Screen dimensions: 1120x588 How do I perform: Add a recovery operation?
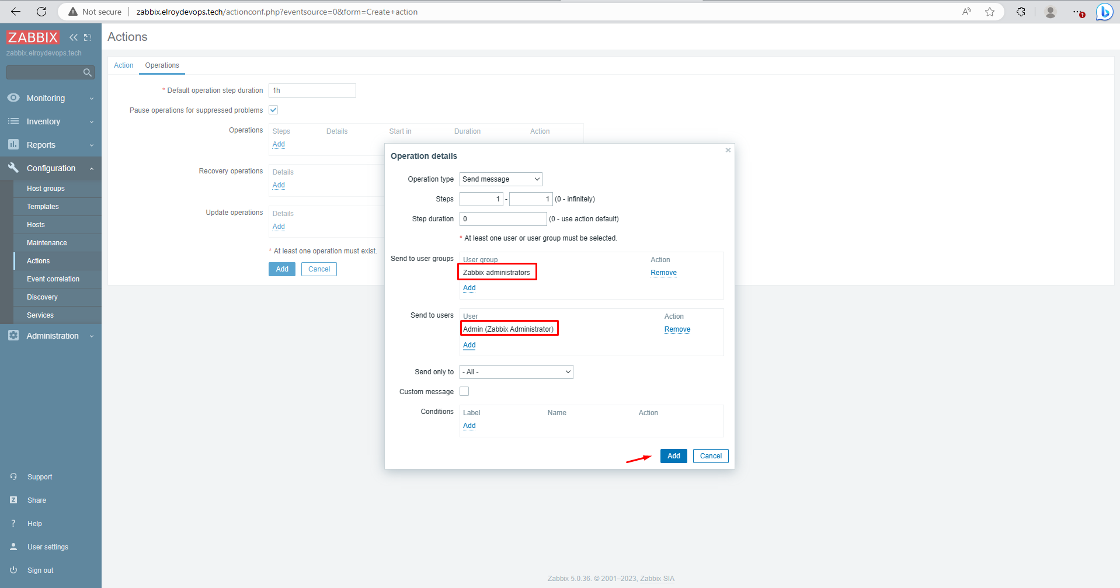point(279,185)
